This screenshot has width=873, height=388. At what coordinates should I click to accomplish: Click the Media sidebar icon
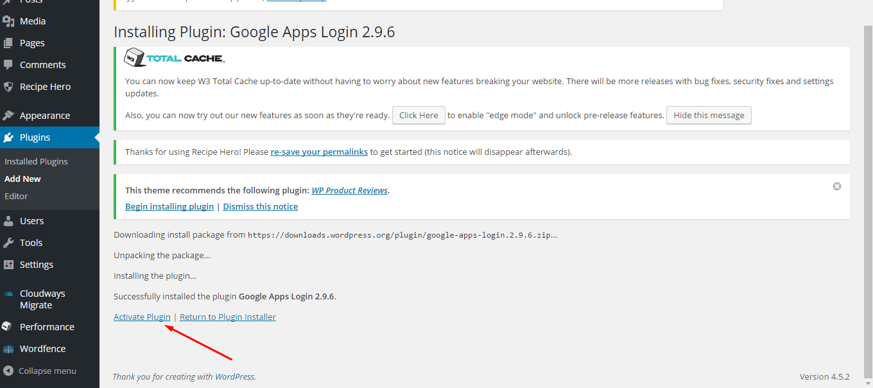[x=8, y=21]
